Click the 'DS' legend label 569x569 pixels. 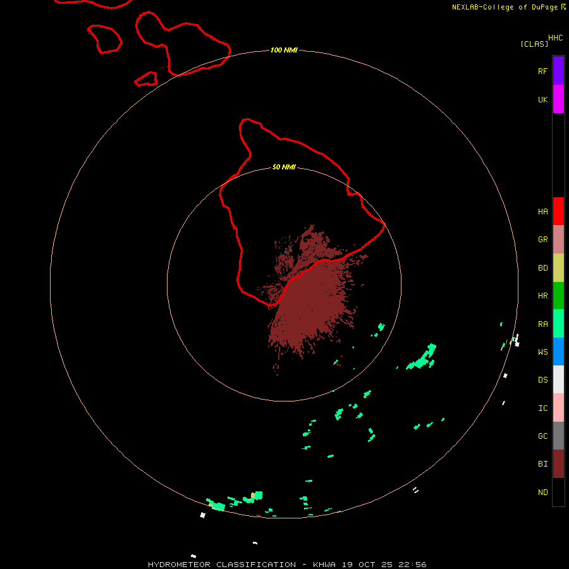tap(542, 380)
